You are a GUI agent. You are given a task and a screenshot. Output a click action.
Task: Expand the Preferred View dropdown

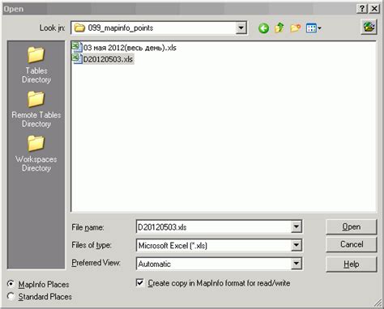(297, 264)
